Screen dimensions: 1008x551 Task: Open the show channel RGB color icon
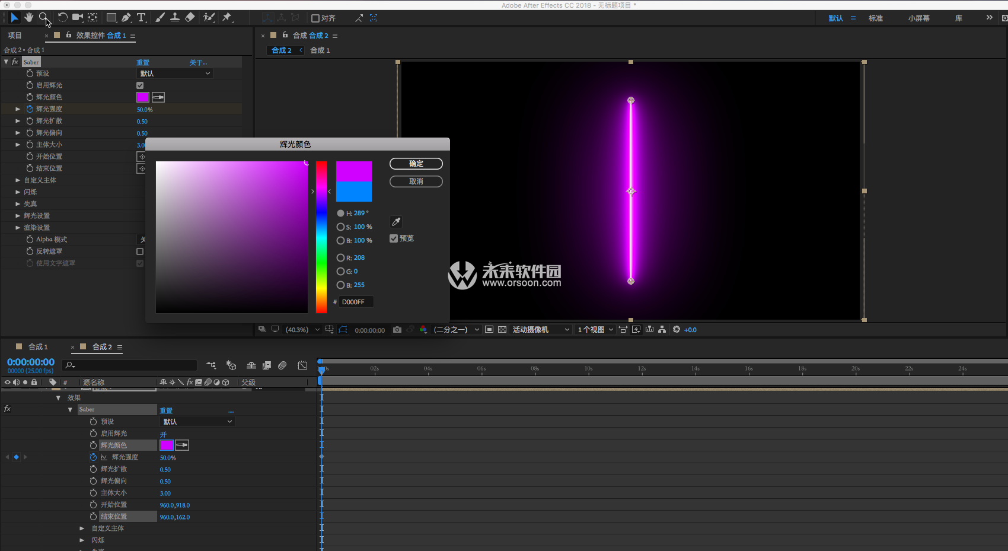423,330
